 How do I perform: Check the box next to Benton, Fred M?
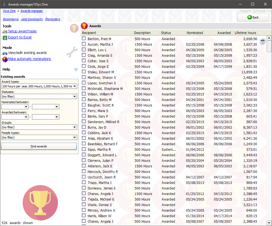click(83, 39)
